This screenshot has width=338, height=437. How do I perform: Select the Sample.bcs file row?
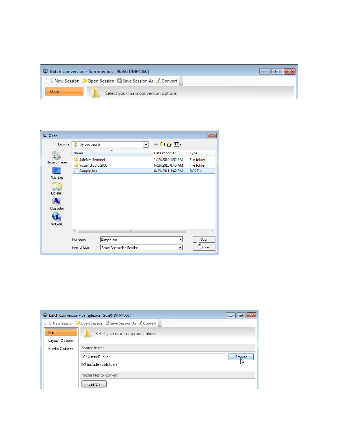coord(144,171)
